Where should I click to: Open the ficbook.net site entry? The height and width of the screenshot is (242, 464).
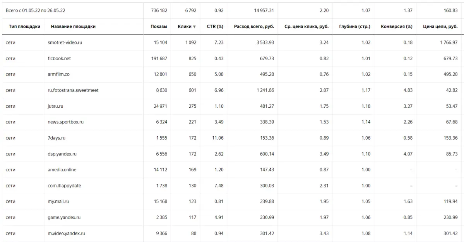click(x=59, y=58)
